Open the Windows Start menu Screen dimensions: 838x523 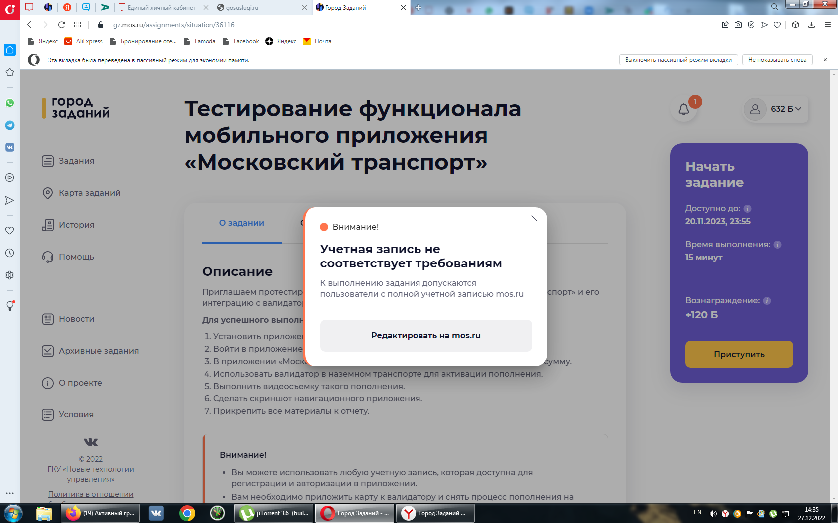click(13, 513)
